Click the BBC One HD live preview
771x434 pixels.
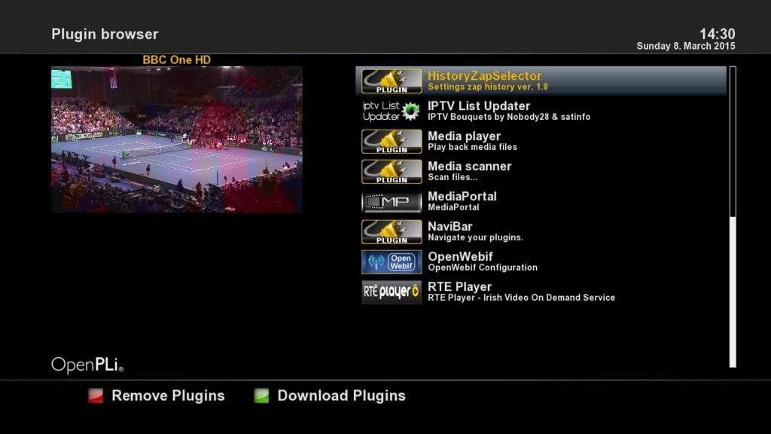click(176, 139)
